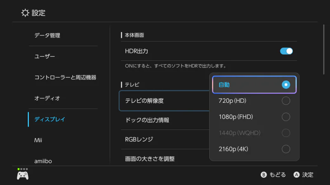Click the settings gear icon beside 設定
Screen dimensions: 330x185
tap(25, 13)
